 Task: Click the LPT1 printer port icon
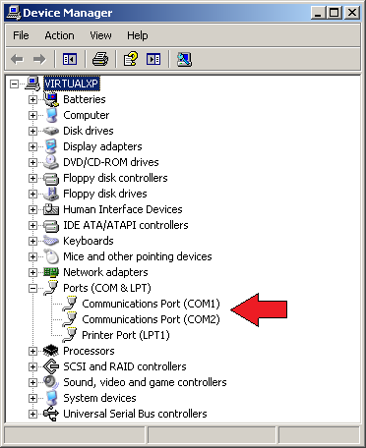tap(70, 335)
